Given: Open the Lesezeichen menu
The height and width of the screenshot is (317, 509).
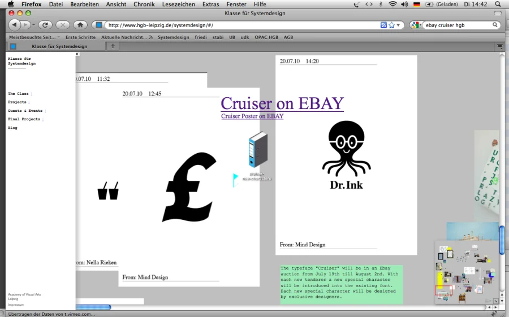Looking at the screenshot, I should coord(179,4).
